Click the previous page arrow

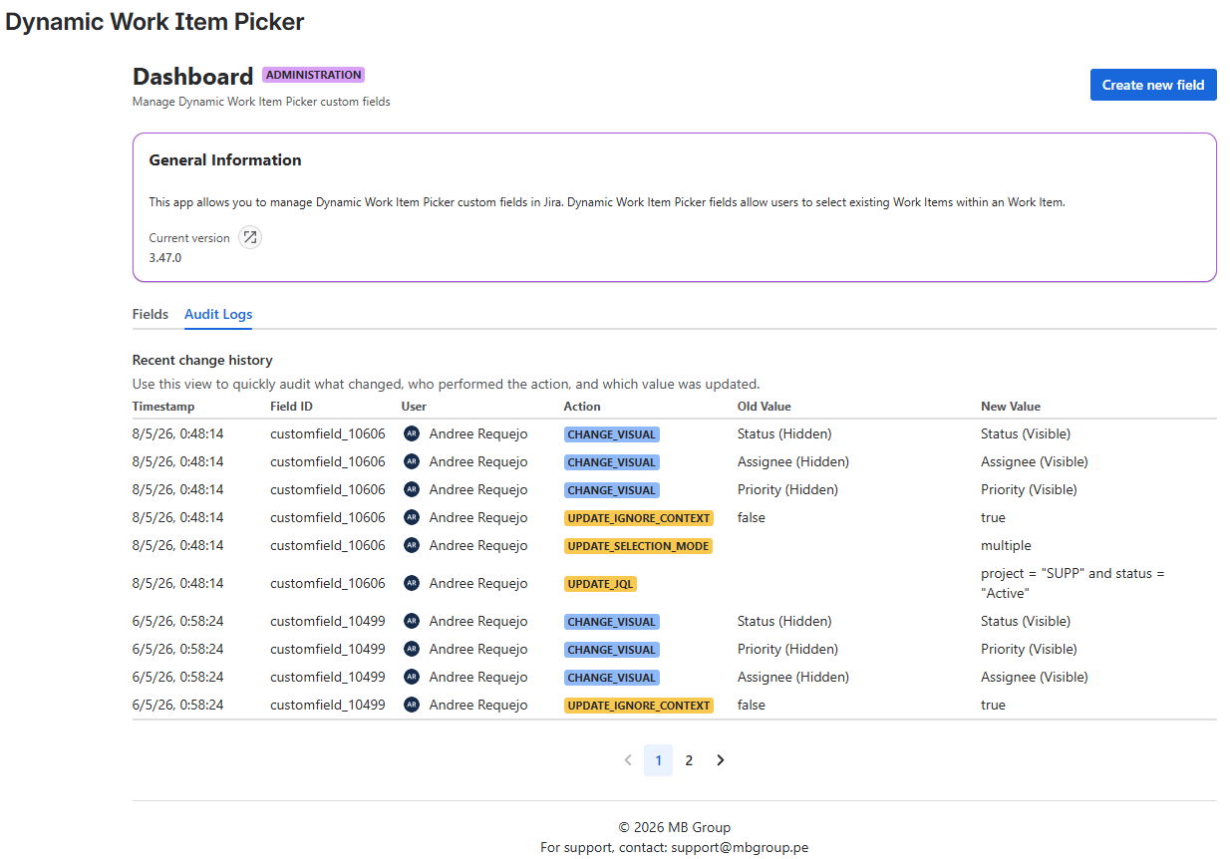(x=628, y=760)
